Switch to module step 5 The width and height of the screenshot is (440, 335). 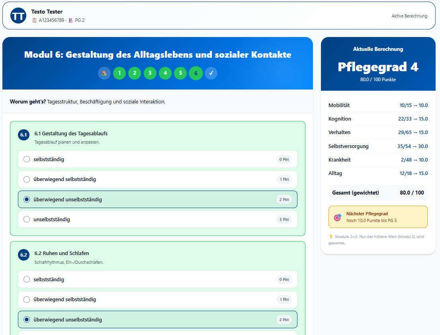pos(180,73)
